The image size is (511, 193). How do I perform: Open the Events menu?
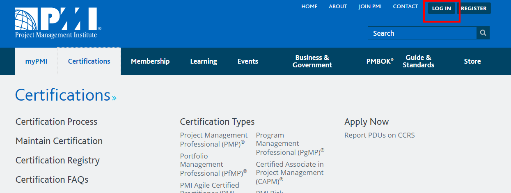click(x=248, y=61)
